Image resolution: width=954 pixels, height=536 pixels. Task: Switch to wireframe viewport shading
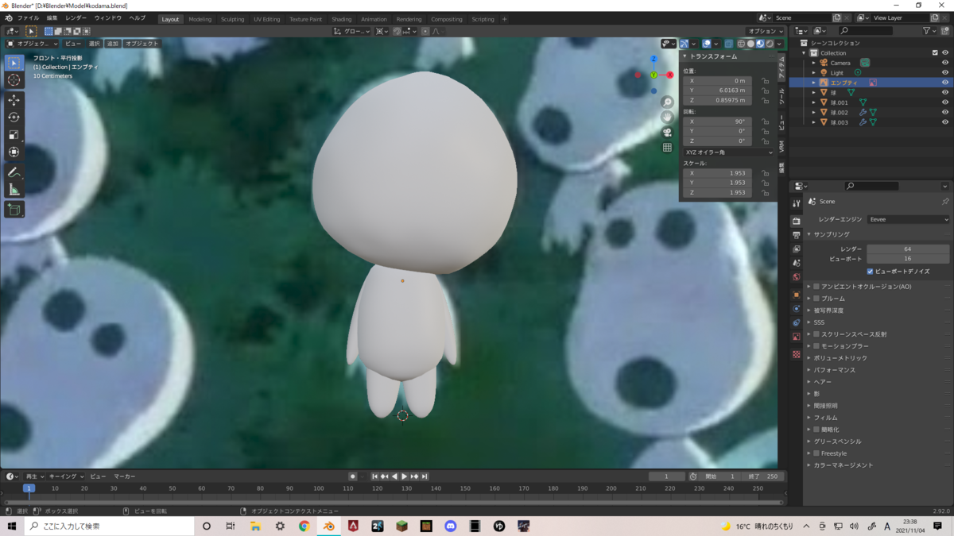tap(741, 44)
